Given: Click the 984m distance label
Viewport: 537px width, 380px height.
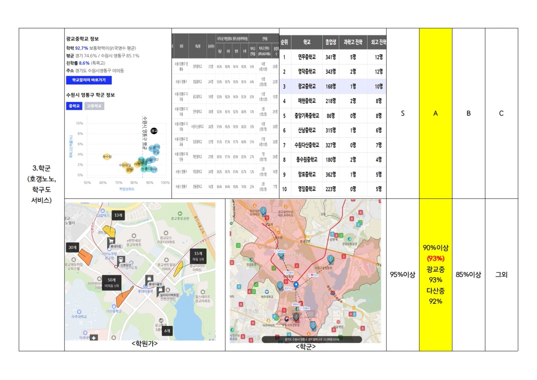Looking at the screenshot, I should point(296,304).
